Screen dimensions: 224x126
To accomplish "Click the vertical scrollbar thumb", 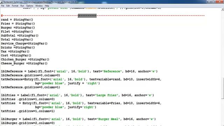I will pyautogui.click(x=223, y=88).
